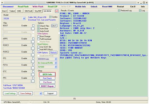Image resolution: width=149 pixels, height=104 pixels.
Task: Enable the RSRC1 file checkbox
Action: coord(33,45)
